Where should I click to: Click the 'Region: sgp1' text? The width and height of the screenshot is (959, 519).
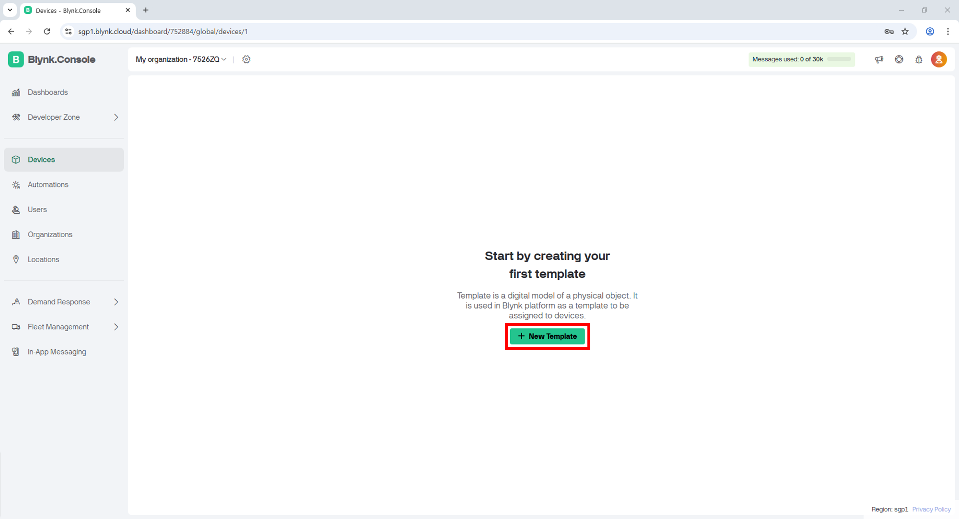(889, 509)
